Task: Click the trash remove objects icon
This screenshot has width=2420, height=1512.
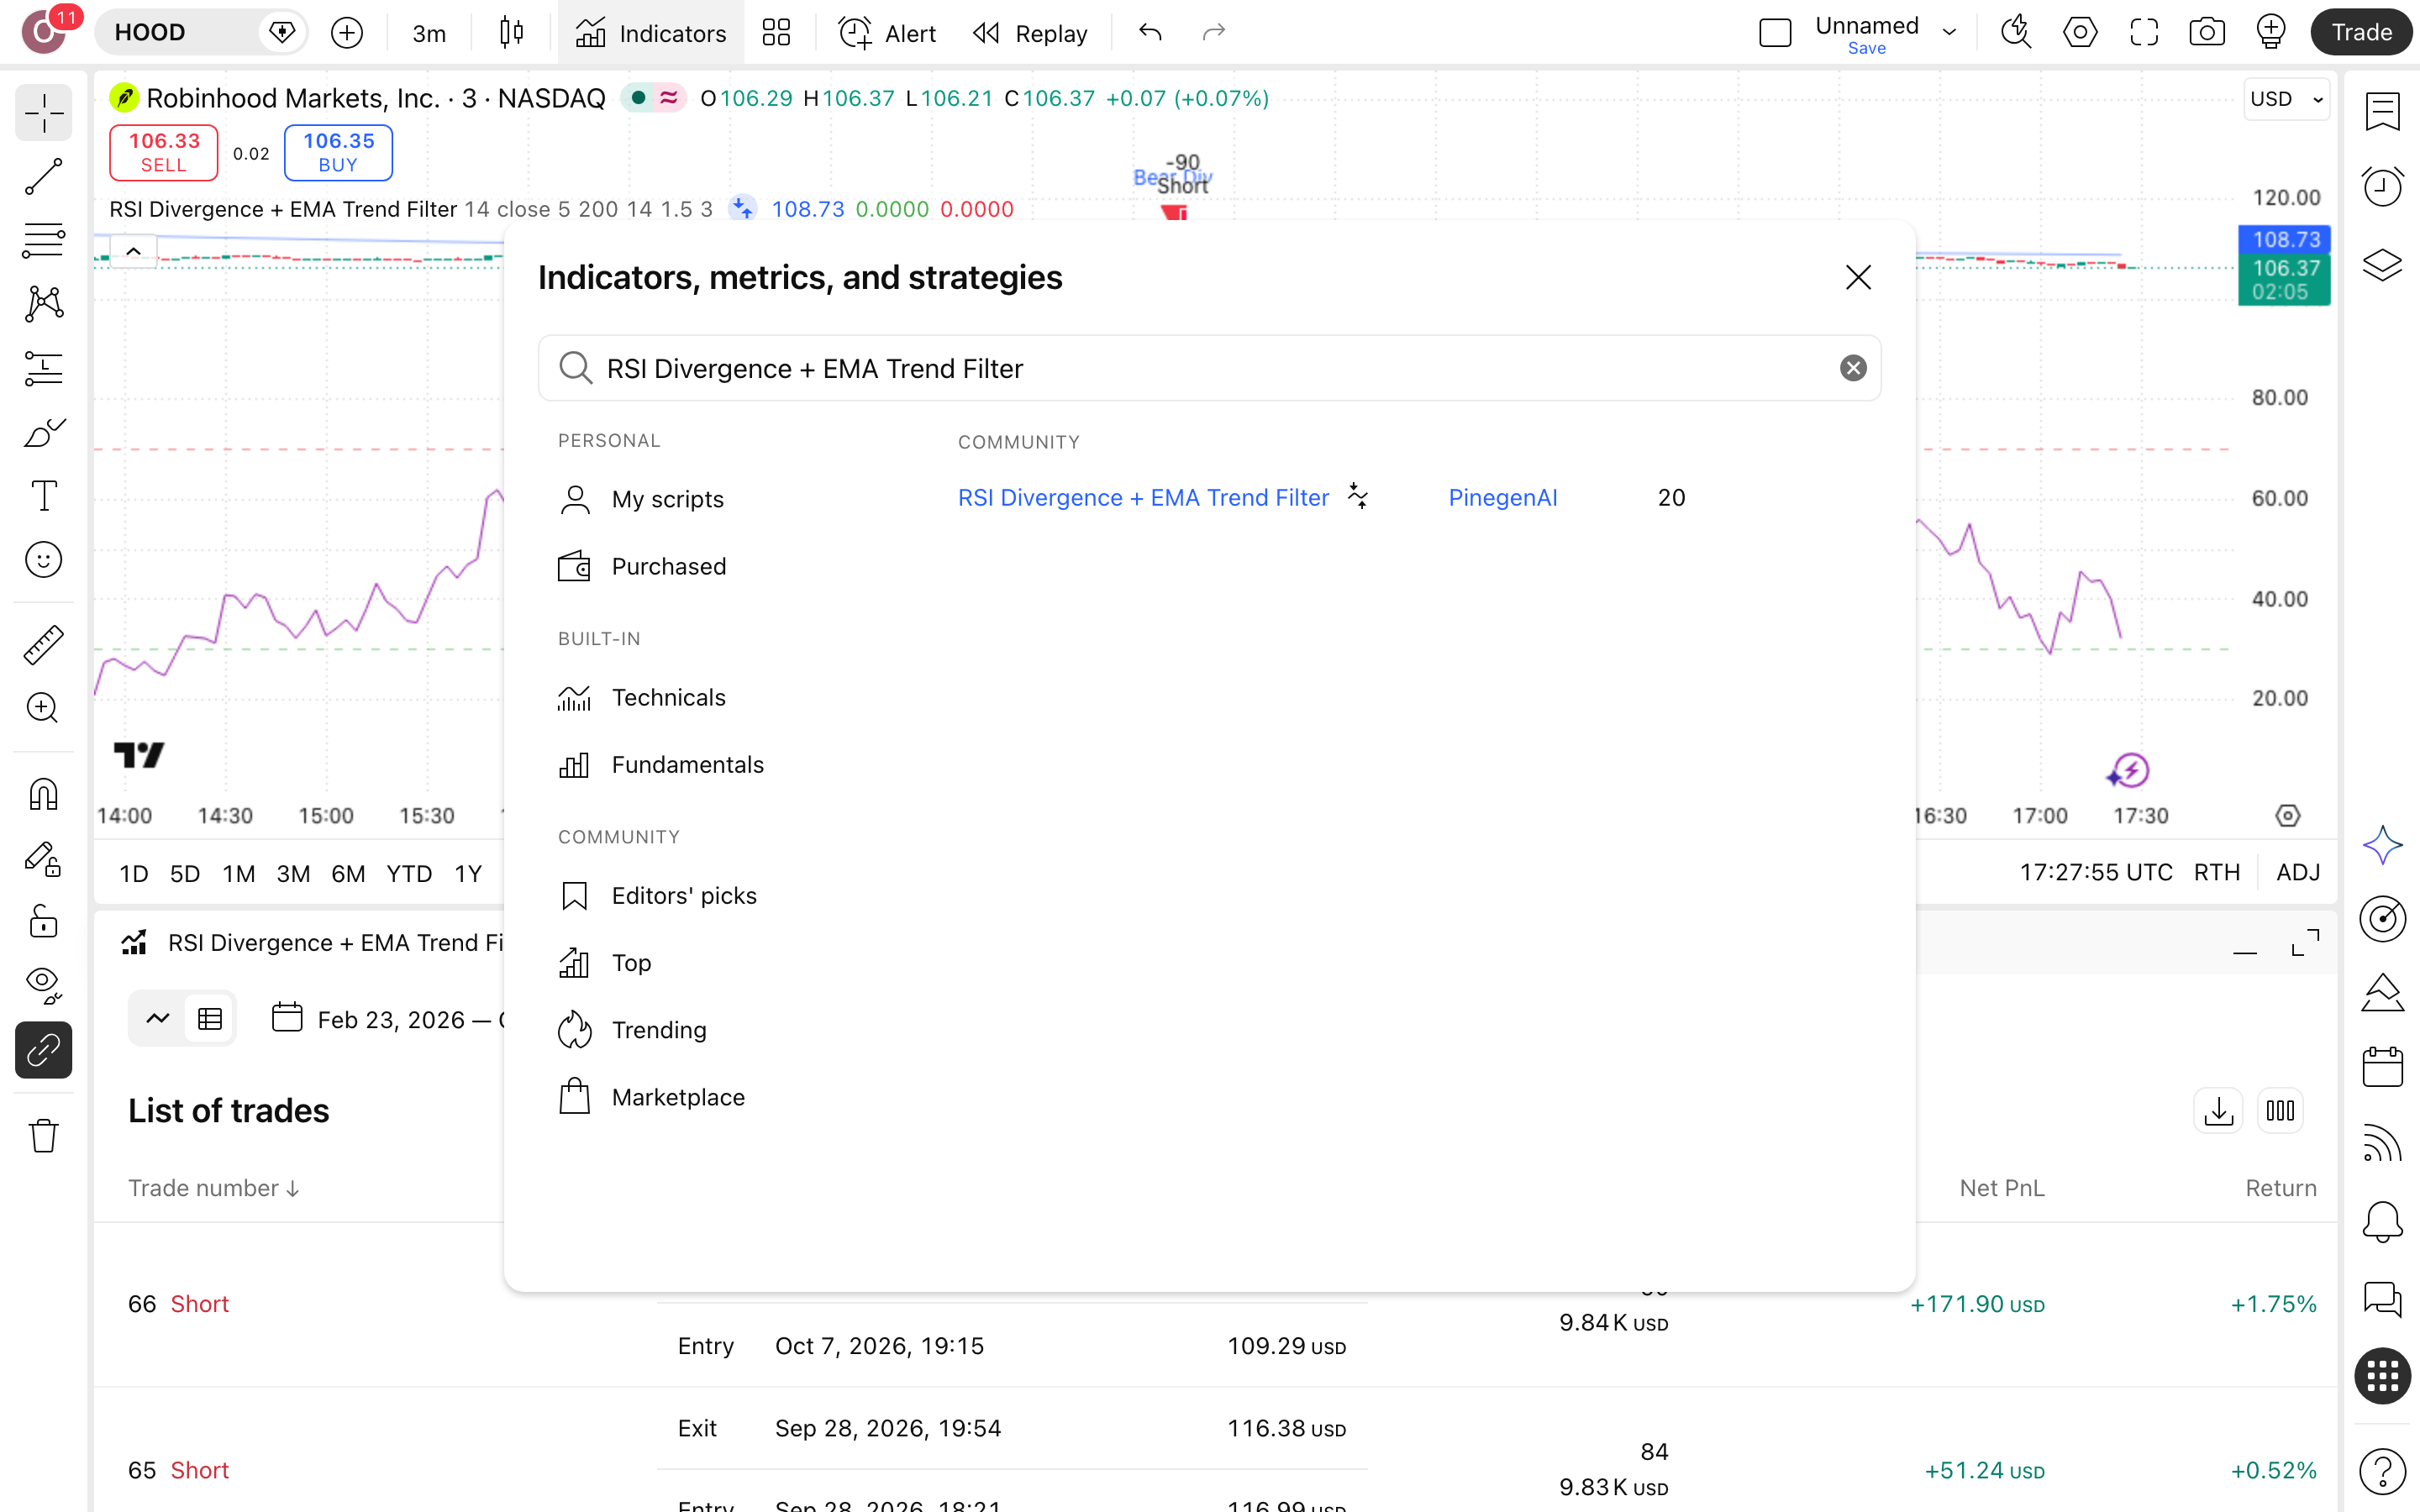Action: click(43, 1136)
